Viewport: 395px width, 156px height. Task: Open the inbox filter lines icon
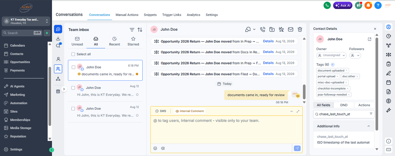pos(132,30)
